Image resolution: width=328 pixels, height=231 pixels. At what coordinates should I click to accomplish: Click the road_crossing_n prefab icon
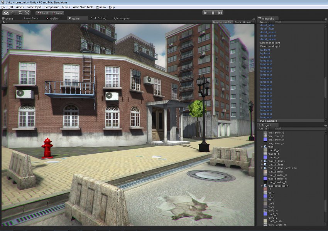click(265, 186)
